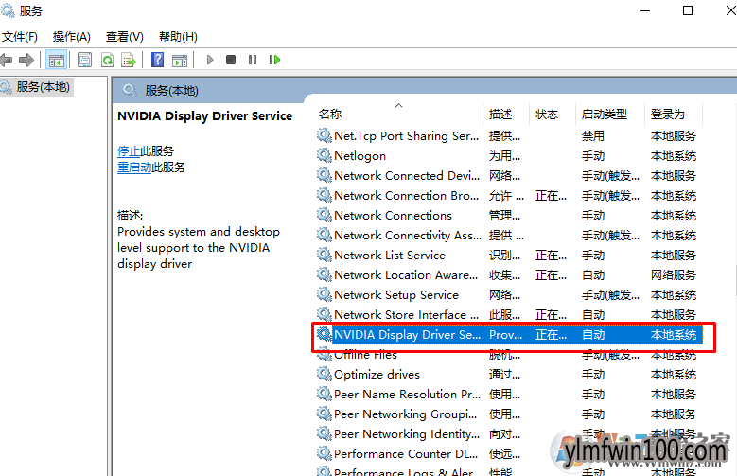Select the Network Connectivity Ass... service row

coord(509,236)
